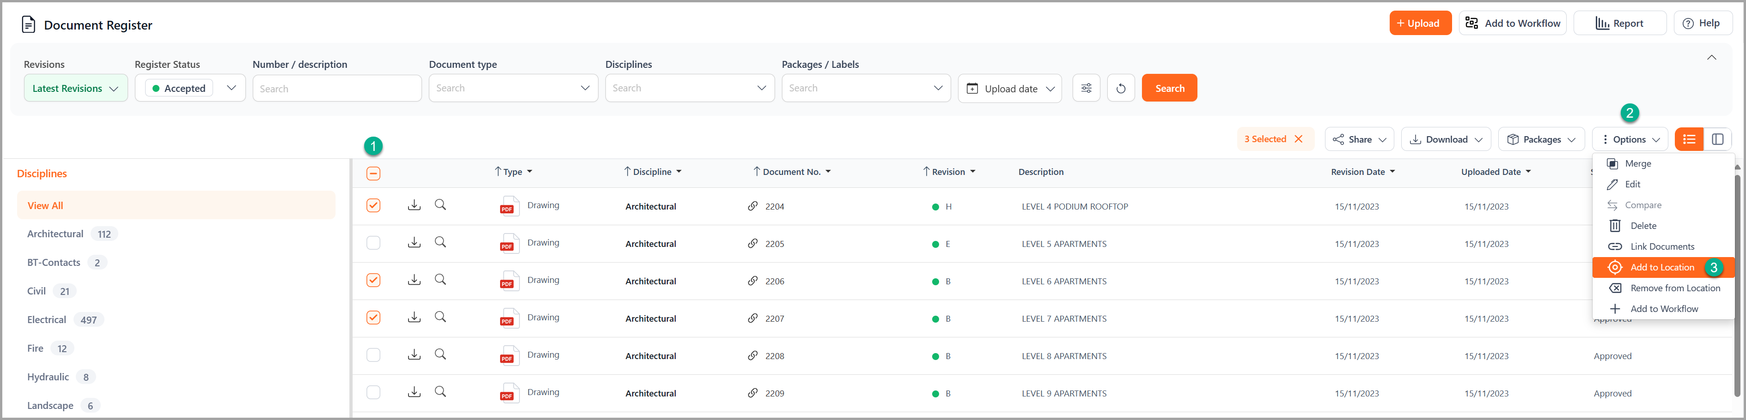The width and height of the screenshot is (1746, 420).
Task: Click link icon beside document 2208
Action: tap(752, 355)
